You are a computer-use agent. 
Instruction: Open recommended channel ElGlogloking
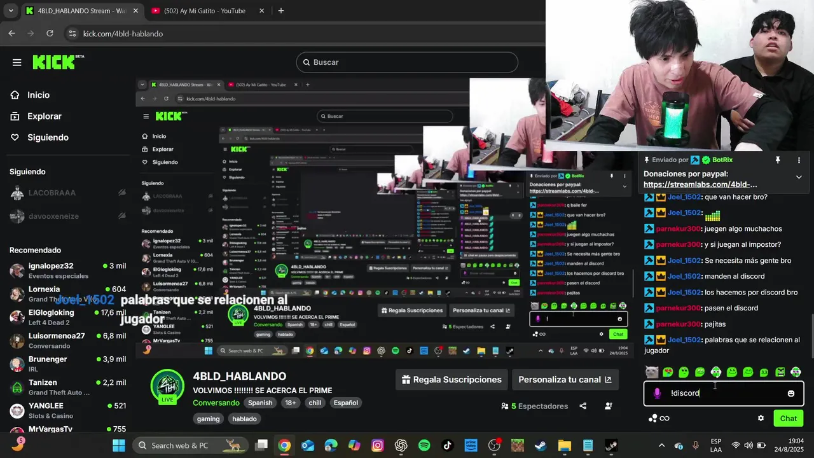coord(67,317)
